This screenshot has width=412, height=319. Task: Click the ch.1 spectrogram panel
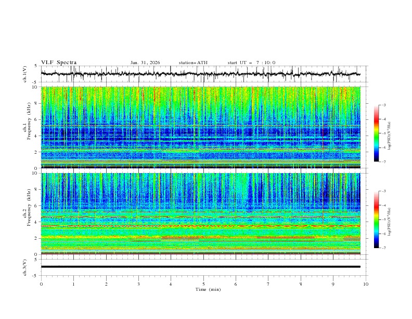tap(200, 127)
